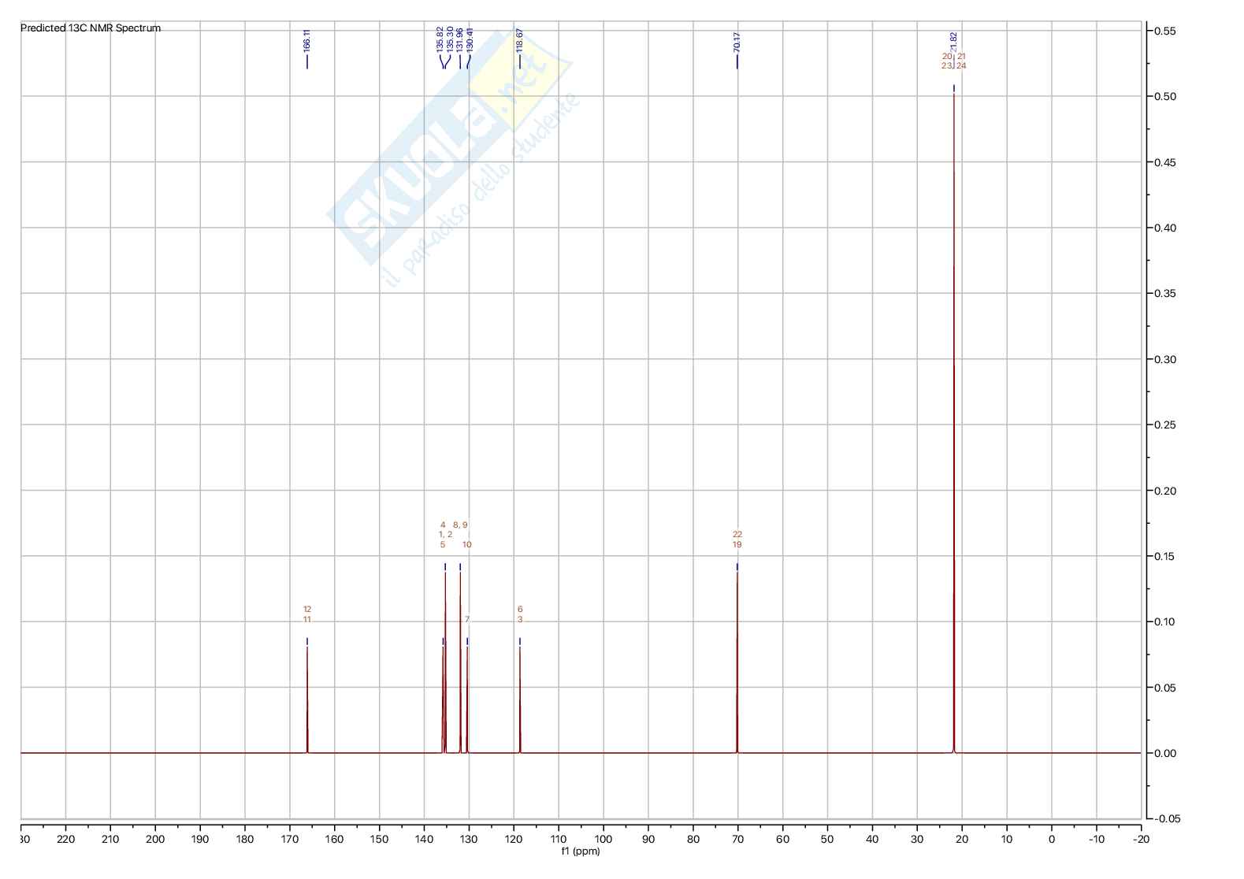Screen dimensions: 1244x879
Task: Select the 200 ppm x-axis tick label
Action: tap(155, 840)
